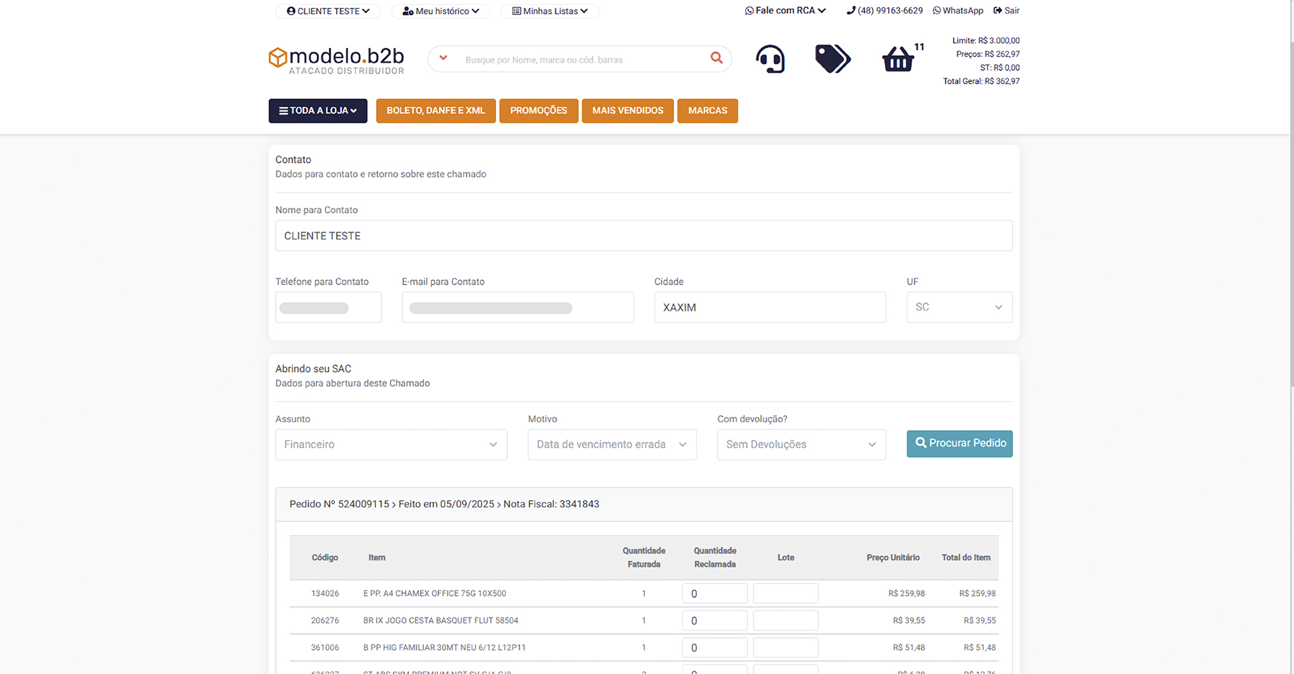Call the phone number (48) 99163-6629

(x=884, y=11)
